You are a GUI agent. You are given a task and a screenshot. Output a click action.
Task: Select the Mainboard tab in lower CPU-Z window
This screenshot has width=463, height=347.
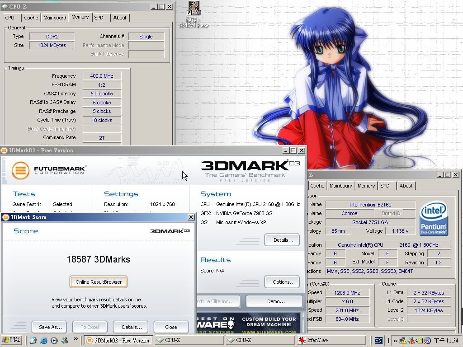(x=340, y=186)
